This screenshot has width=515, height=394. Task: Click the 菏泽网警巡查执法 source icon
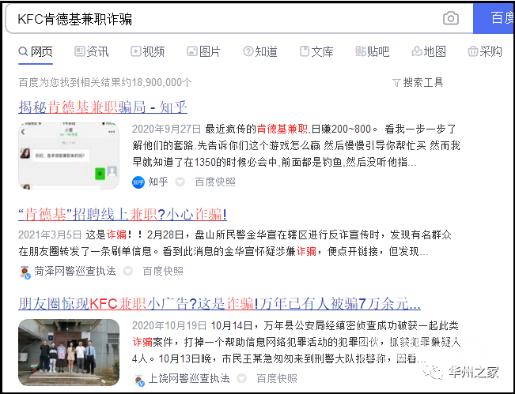pos(25,271)
